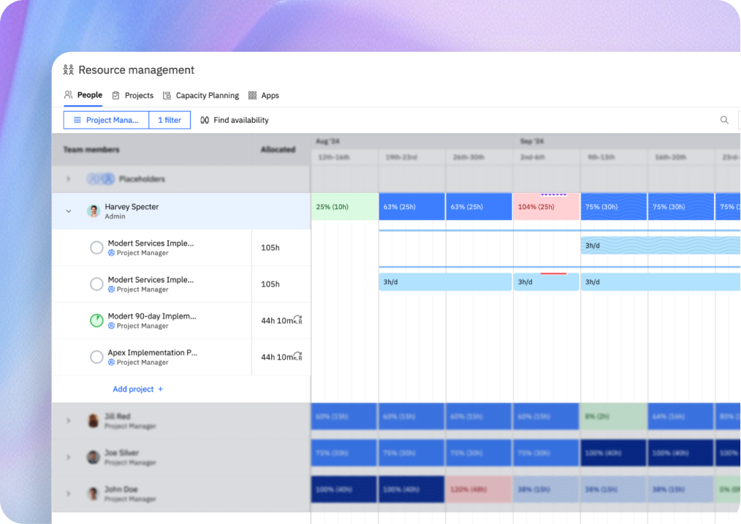Click the recurring icon beside Modert 90-day allocation
This screenshot has width=741, height=524.
coord(297,320)
